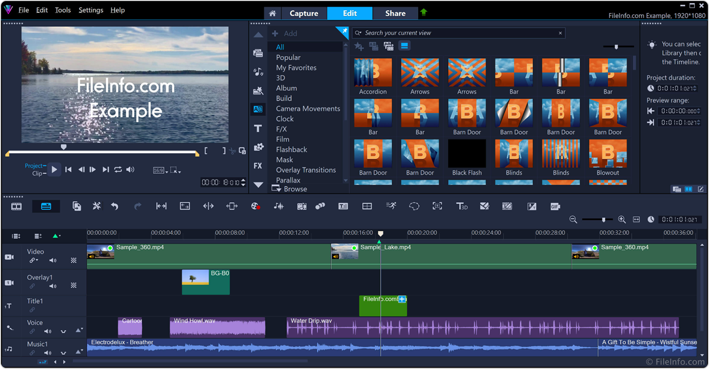Open the resize/crop mode dropdown in preview

click(176, 171)
